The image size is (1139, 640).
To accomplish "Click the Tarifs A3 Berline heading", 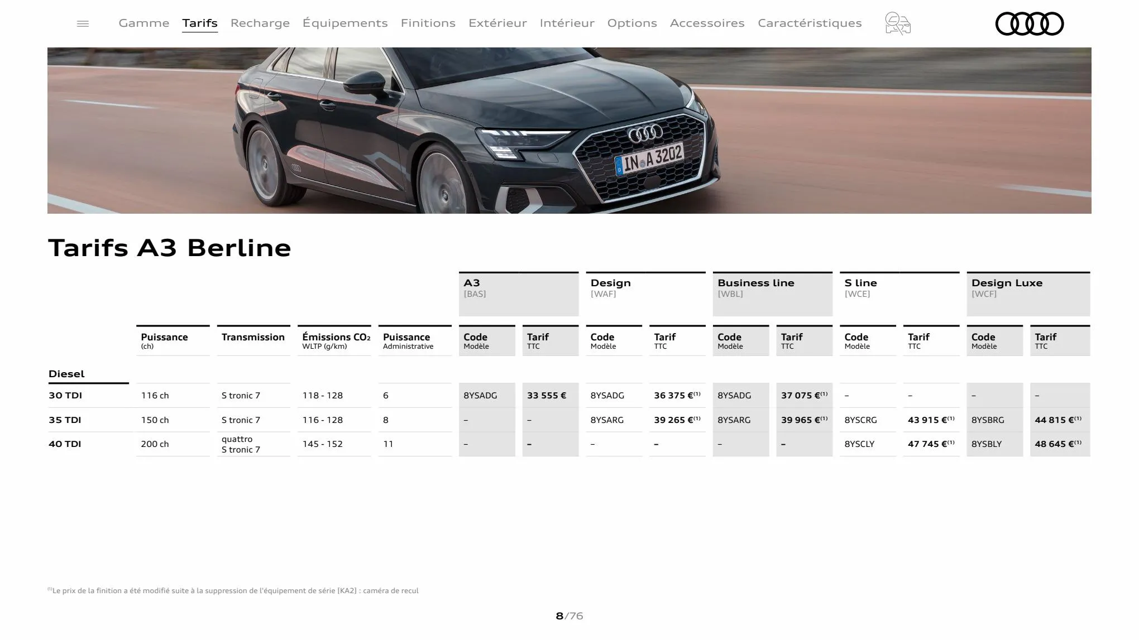I will [x=170, y=248].
